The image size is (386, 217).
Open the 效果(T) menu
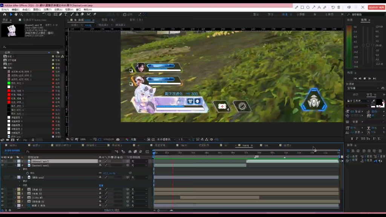coord(47,9)
